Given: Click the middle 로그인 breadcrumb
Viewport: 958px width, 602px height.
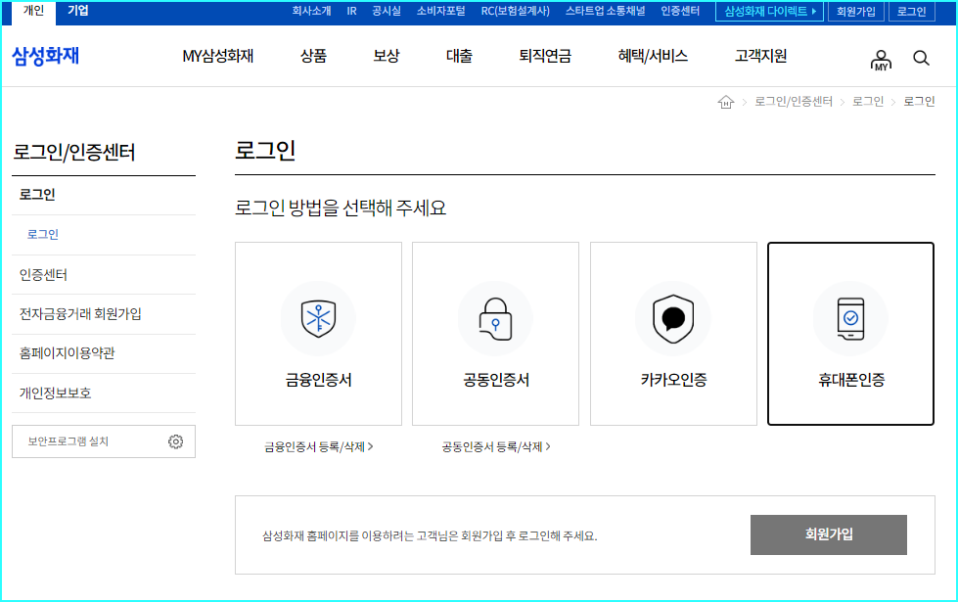Looking at the screenshot, I should coord(868,102).
